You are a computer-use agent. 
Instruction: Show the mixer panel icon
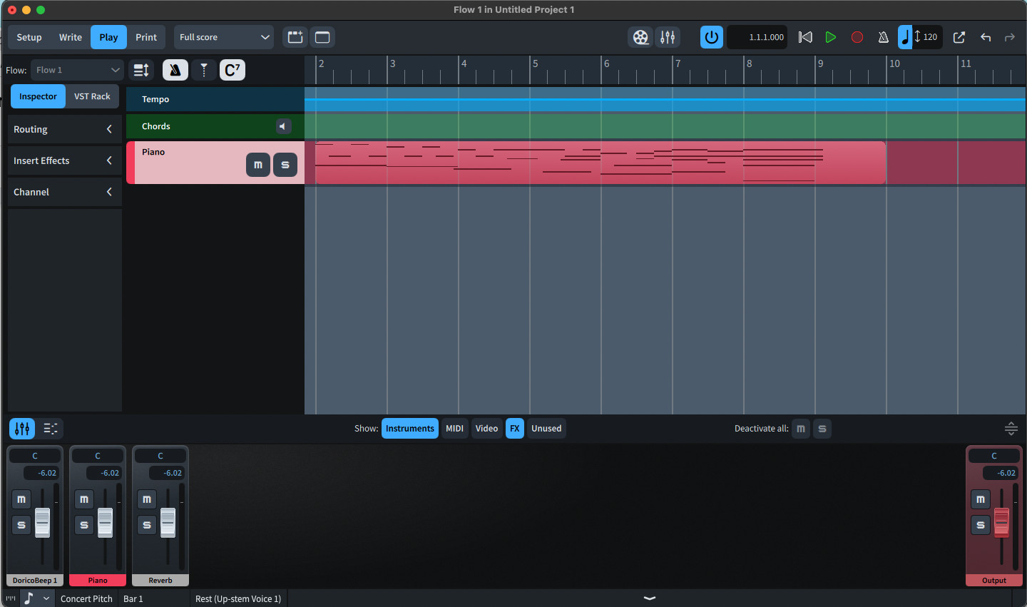click(x=22, y=429)
